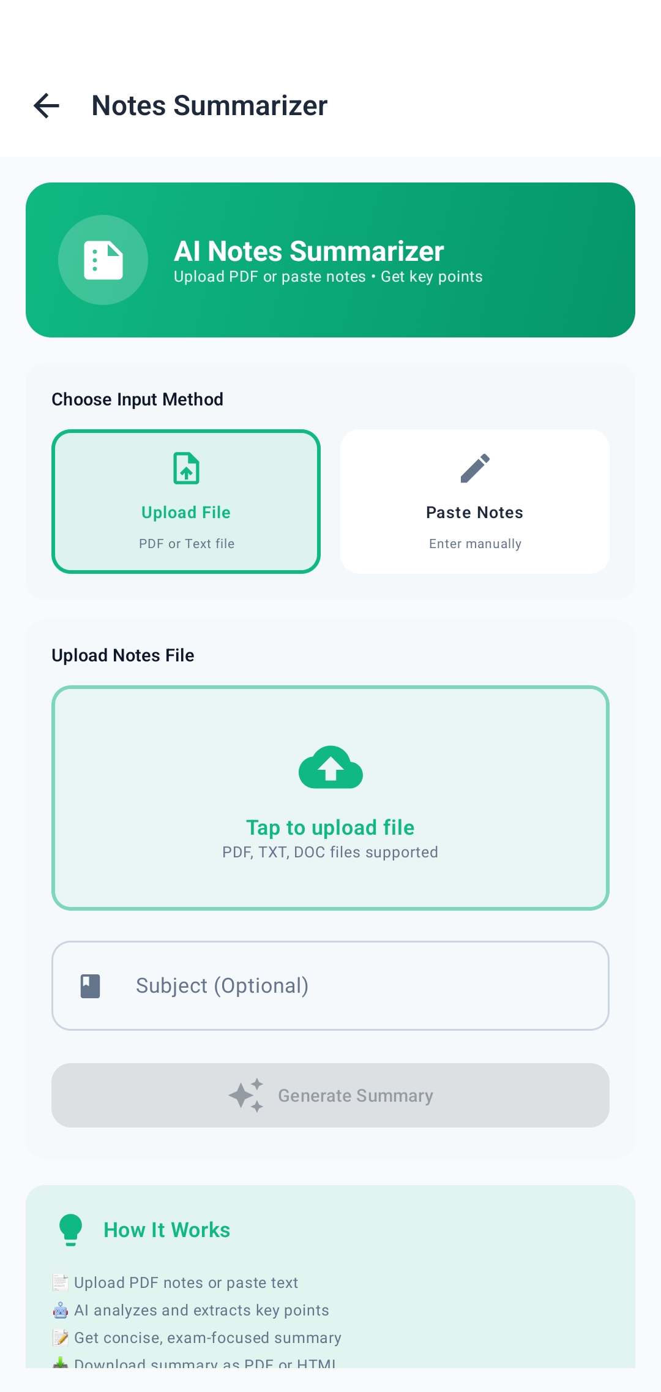
Task: Select the file upload icon above Upload File
Action: click(185, 468)
